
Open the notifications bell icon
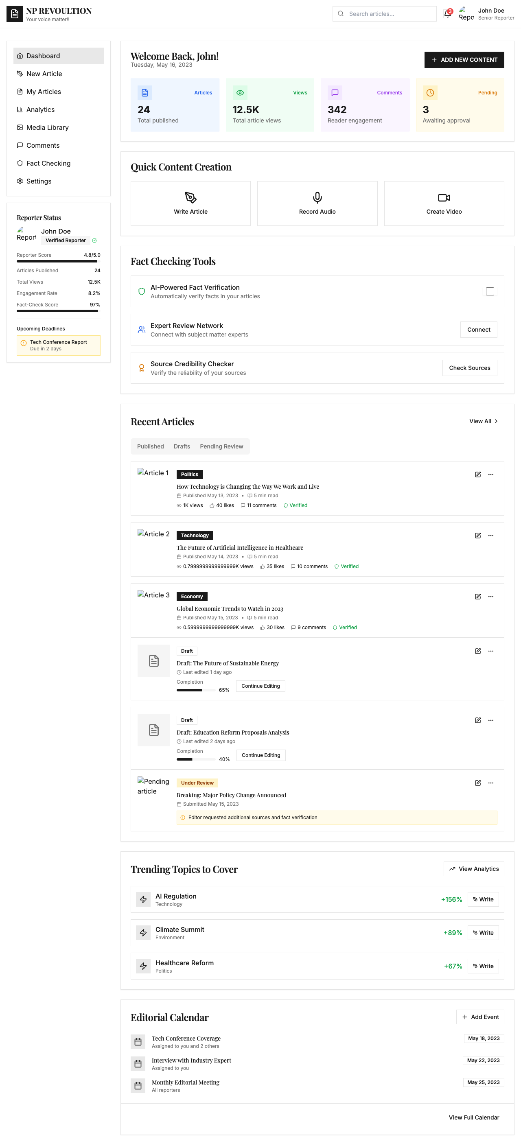click(x=447, y=14)
